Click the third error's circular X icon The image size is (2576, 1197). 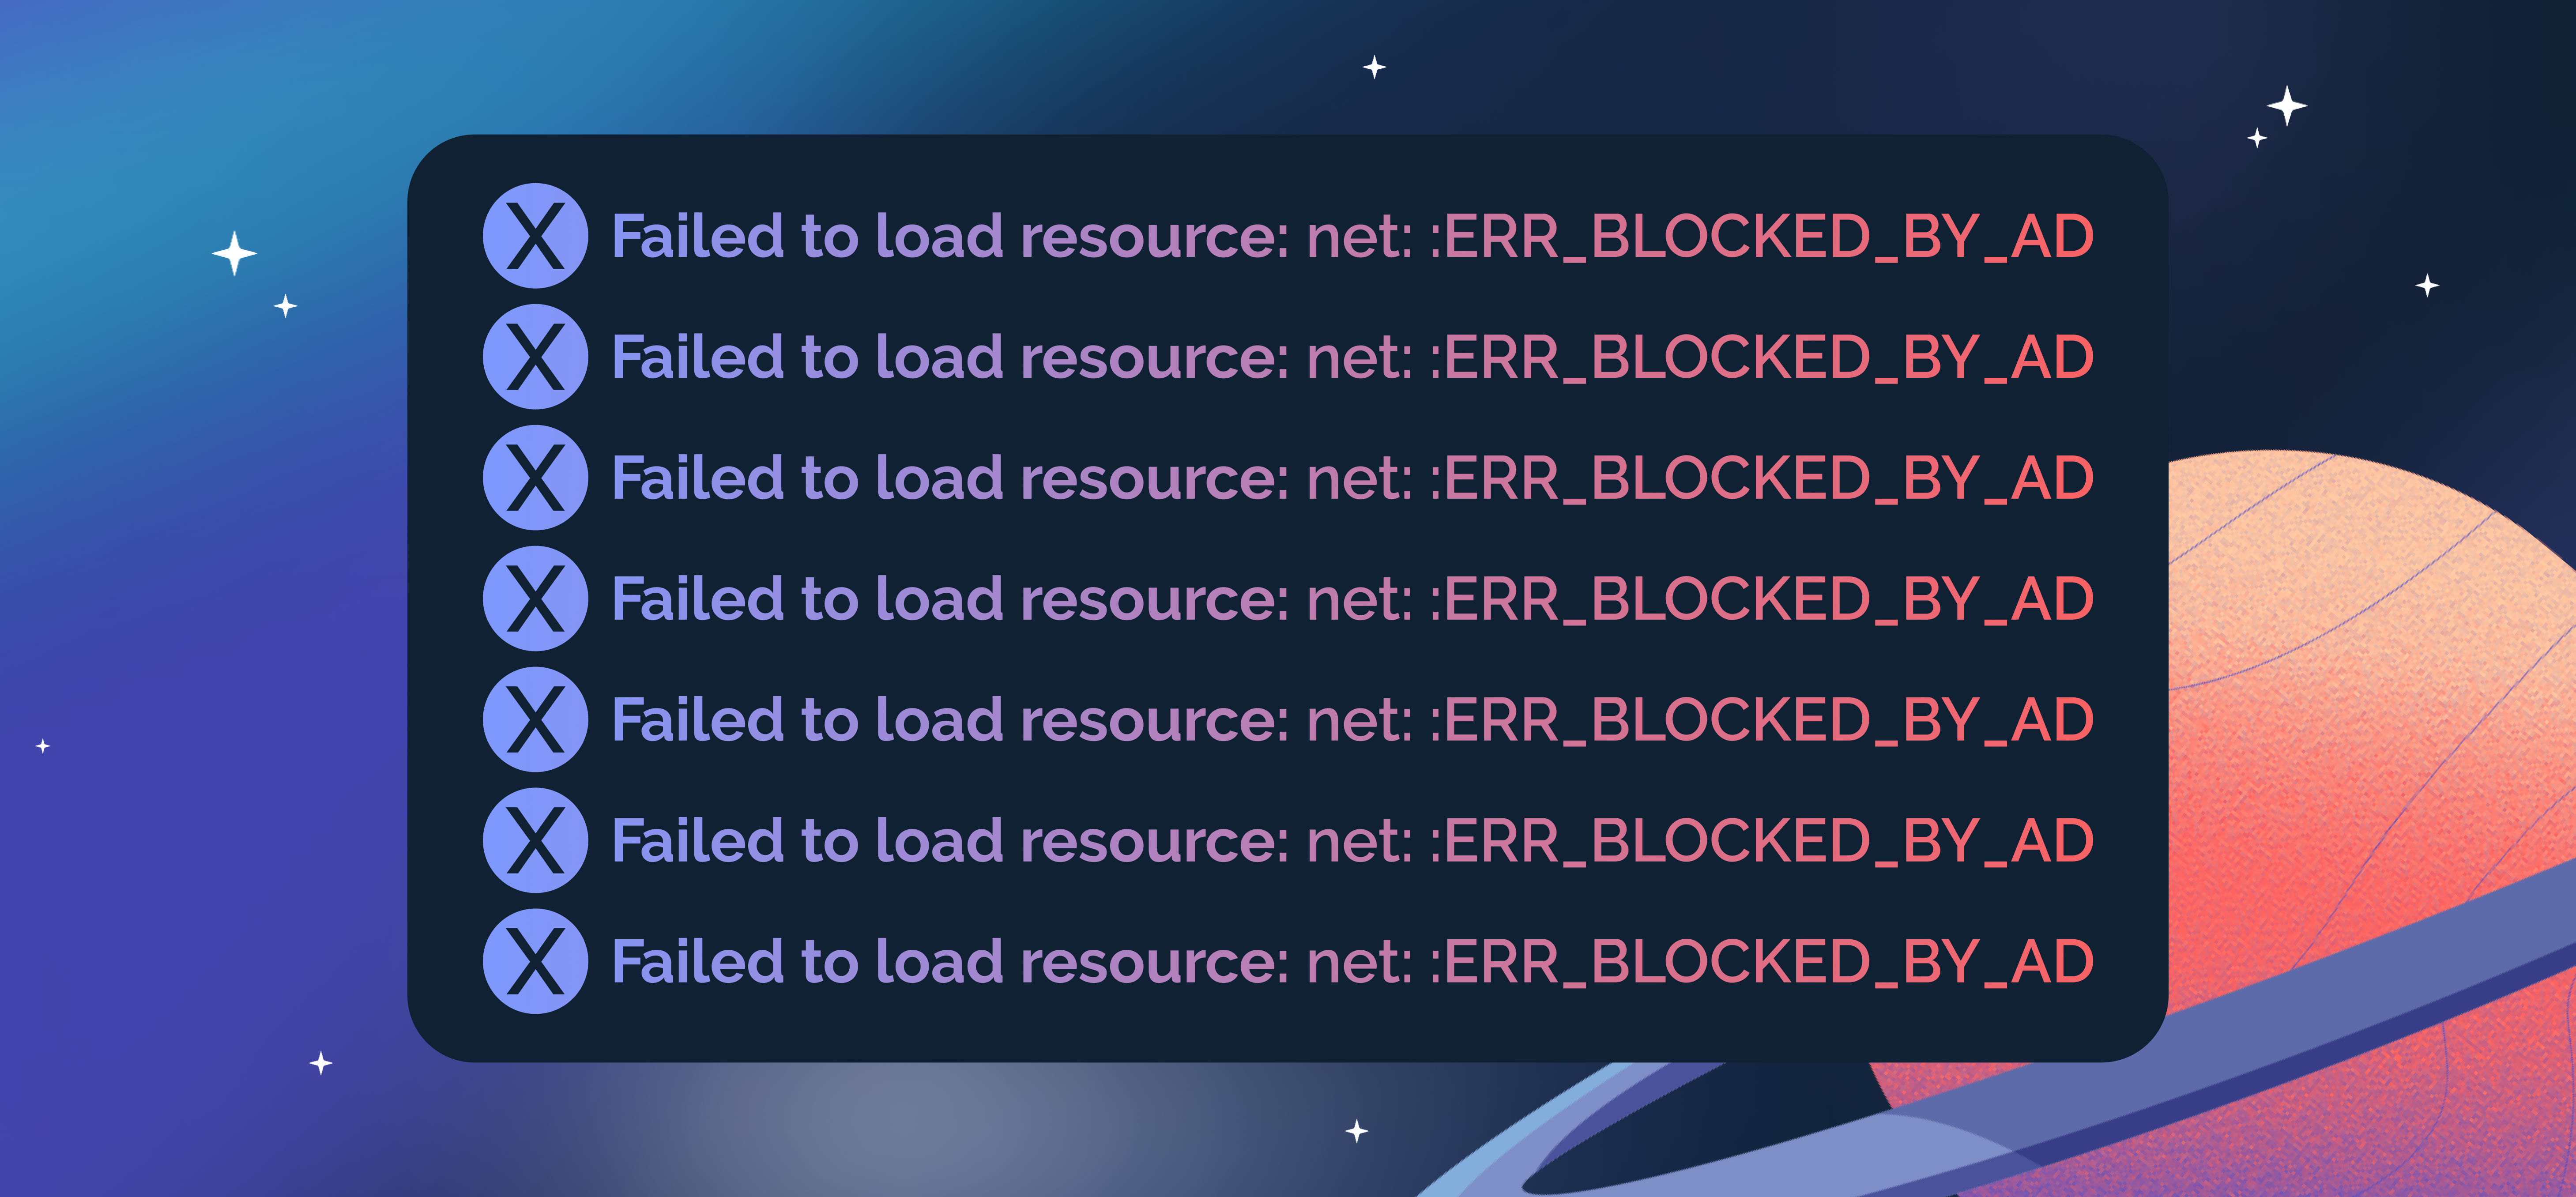[x=535, y=478]
